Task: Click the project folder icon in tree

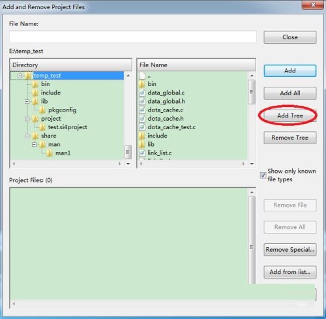Action: click(x=35, y=119)
